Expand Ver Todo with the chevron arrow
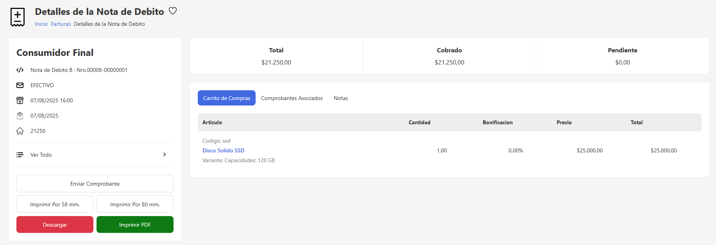Image resolution: width=716 pixels, height=245 pixels. tap(165, 154)
